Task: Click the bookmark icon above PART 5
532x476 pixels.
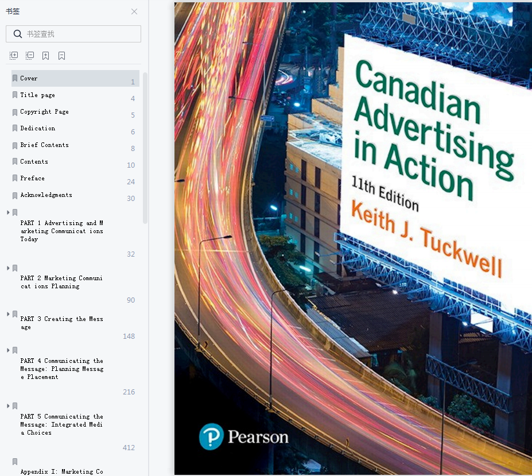Action: (x=15, y=406)
